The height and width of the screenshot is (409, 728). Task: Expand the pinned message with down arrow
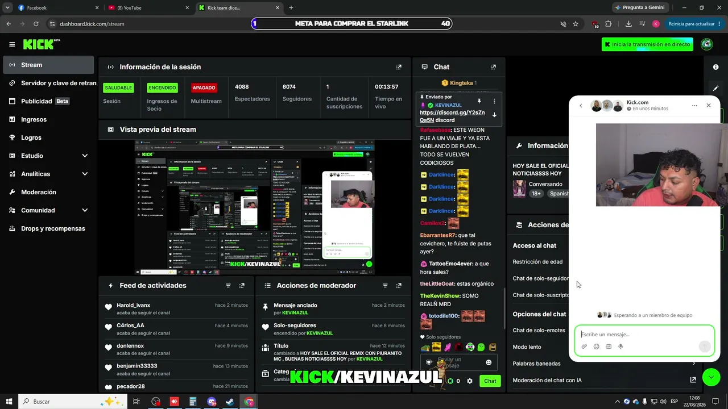click(x=494, y=115)
